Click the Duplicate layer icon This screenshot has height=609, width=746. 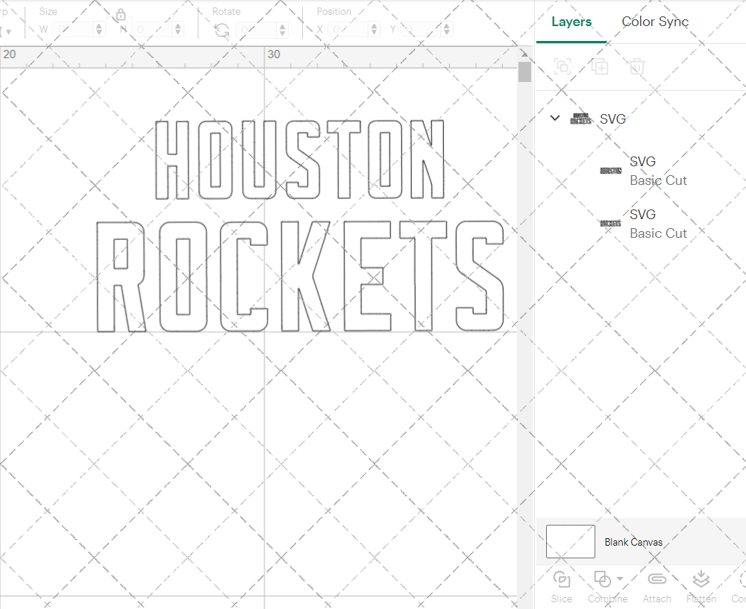(600, 66)
